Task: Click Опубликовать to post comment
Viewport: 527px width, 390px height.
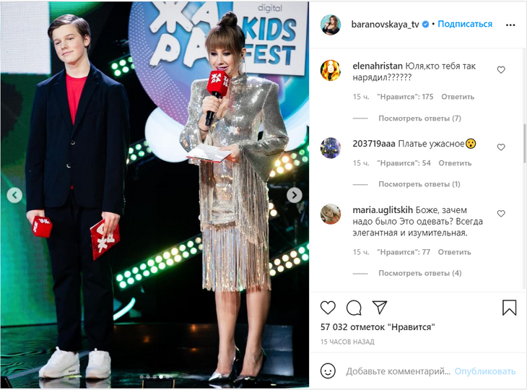Action: point(485,371)
